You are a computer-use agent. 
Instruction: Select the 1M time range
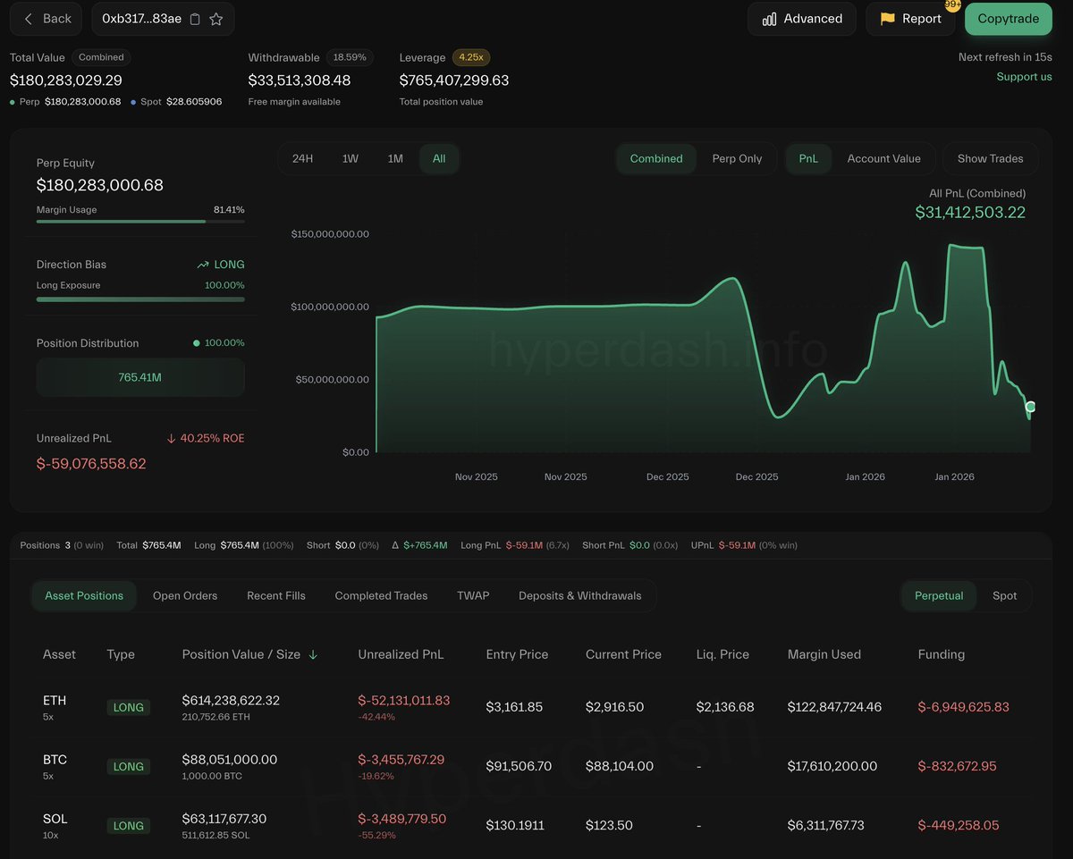(x=395, y=158)
